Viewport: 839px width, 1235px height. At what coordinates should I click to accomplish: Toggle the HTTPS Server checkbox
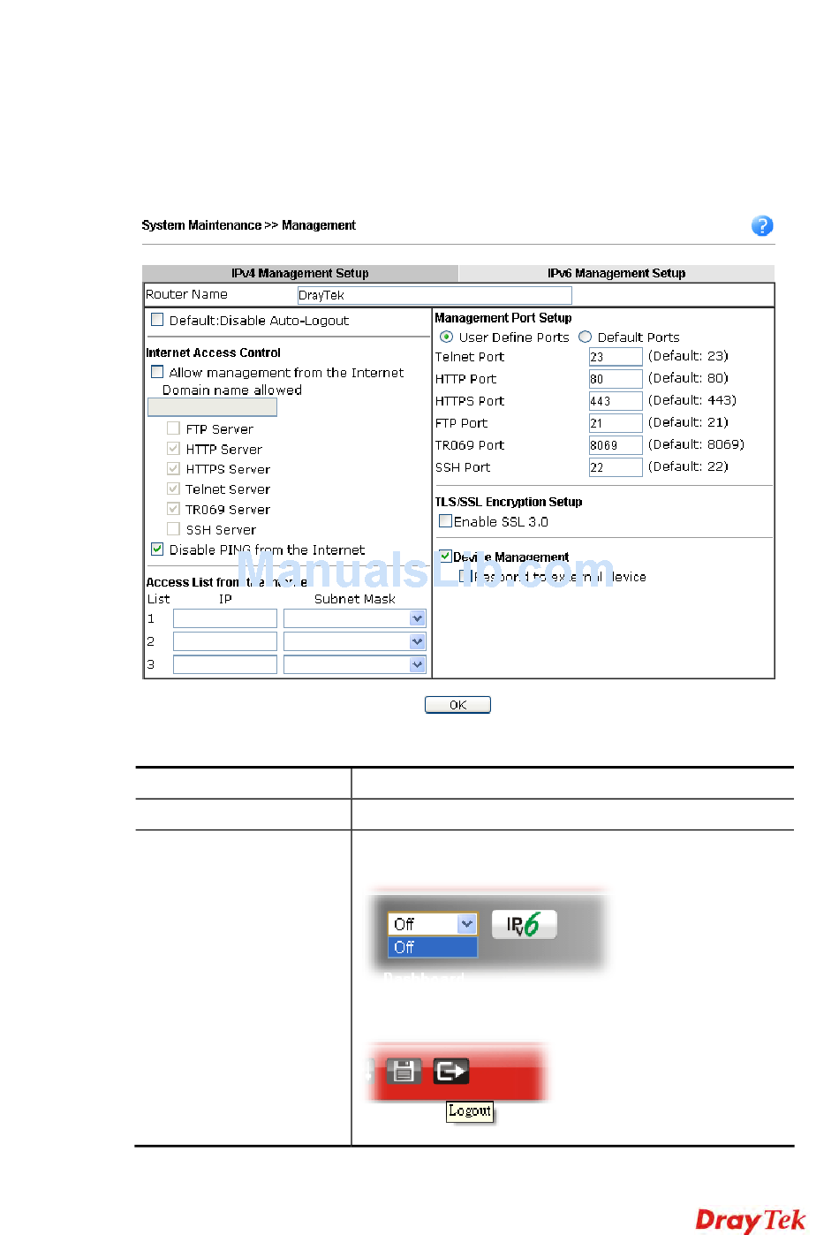click(x=173, y=468)
